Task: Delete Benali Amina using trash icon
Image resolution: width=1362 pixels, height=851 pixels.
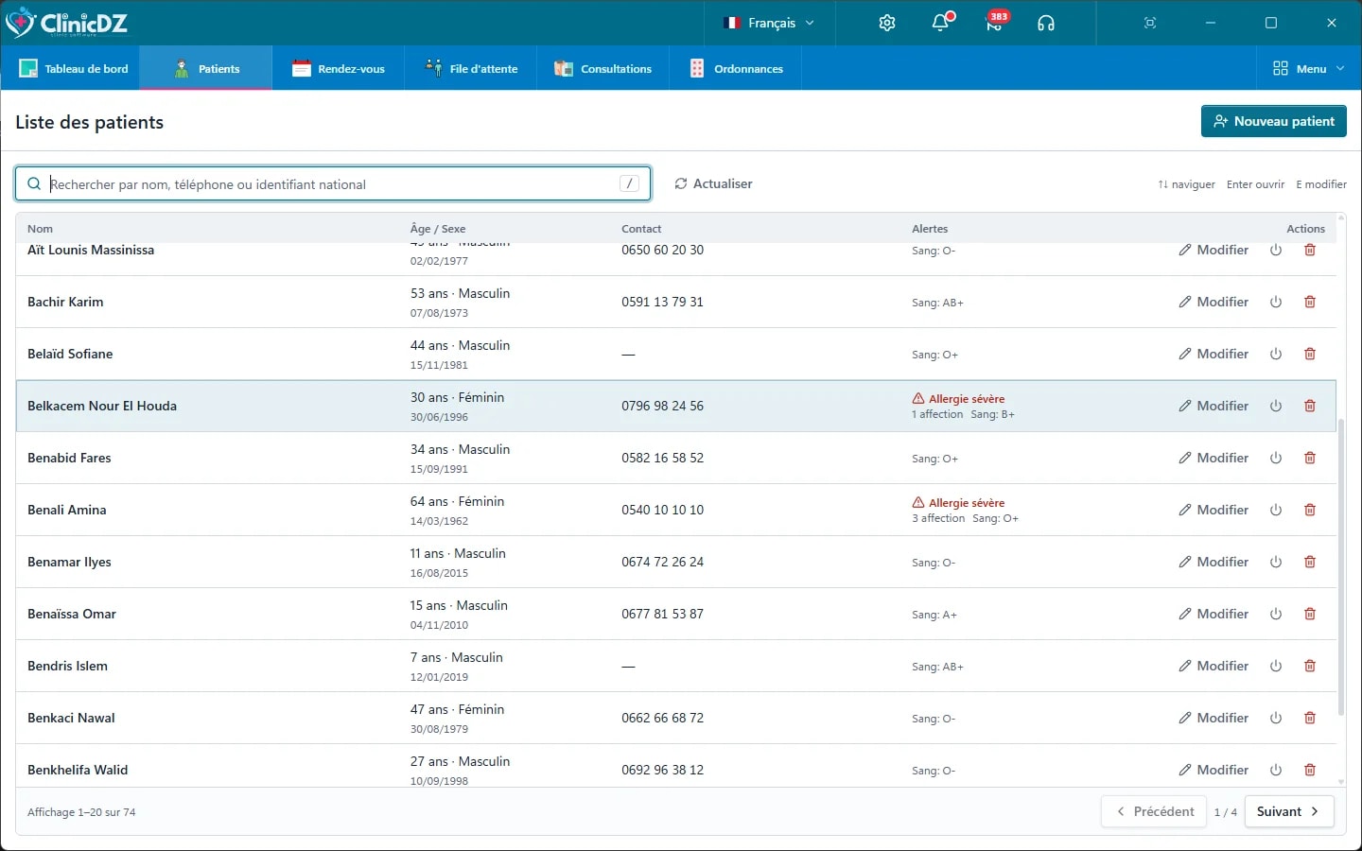Action: tap(1310, 510)
